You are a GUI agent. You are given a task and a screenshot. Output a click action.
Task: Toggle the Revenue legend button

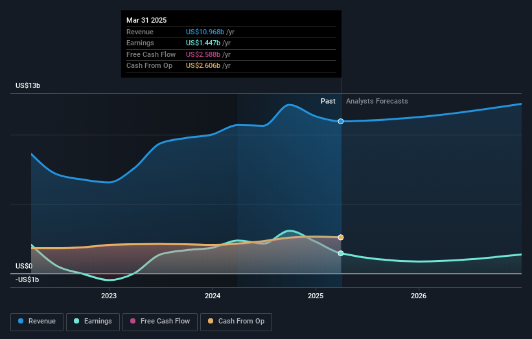(37, 322)
